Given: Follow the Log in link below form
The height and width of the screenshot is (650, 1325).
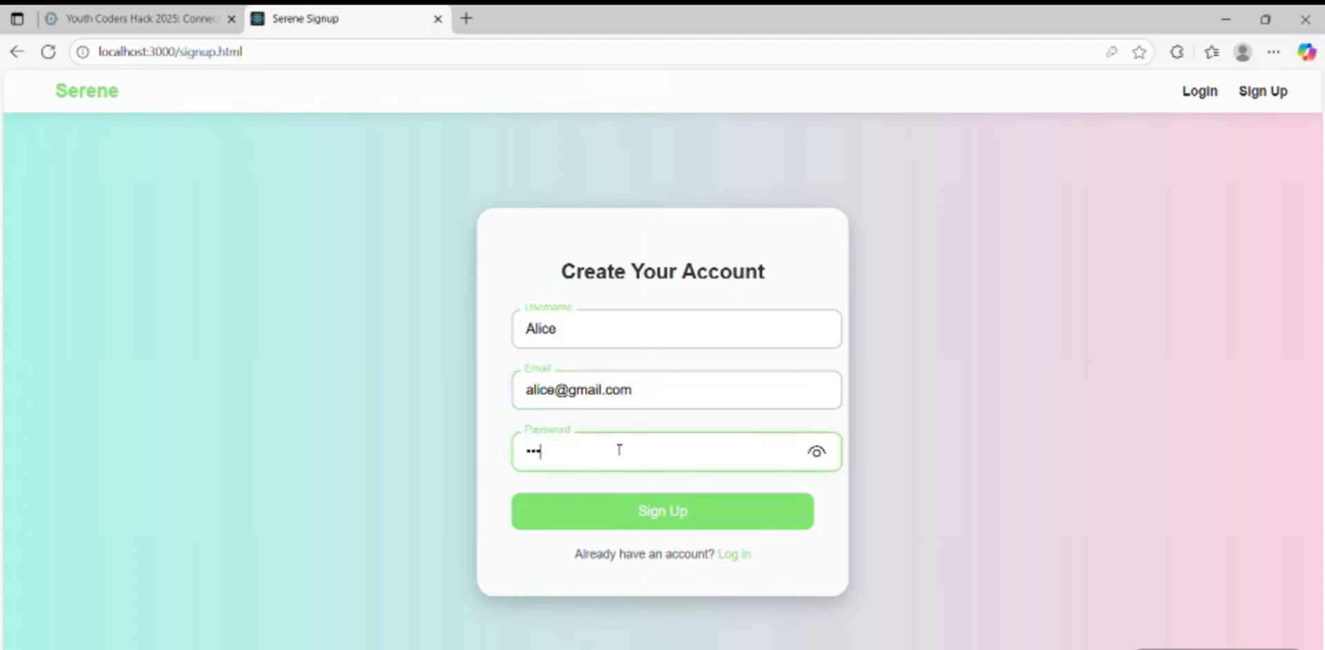Looking at the screenshot, I should point(734,554).
